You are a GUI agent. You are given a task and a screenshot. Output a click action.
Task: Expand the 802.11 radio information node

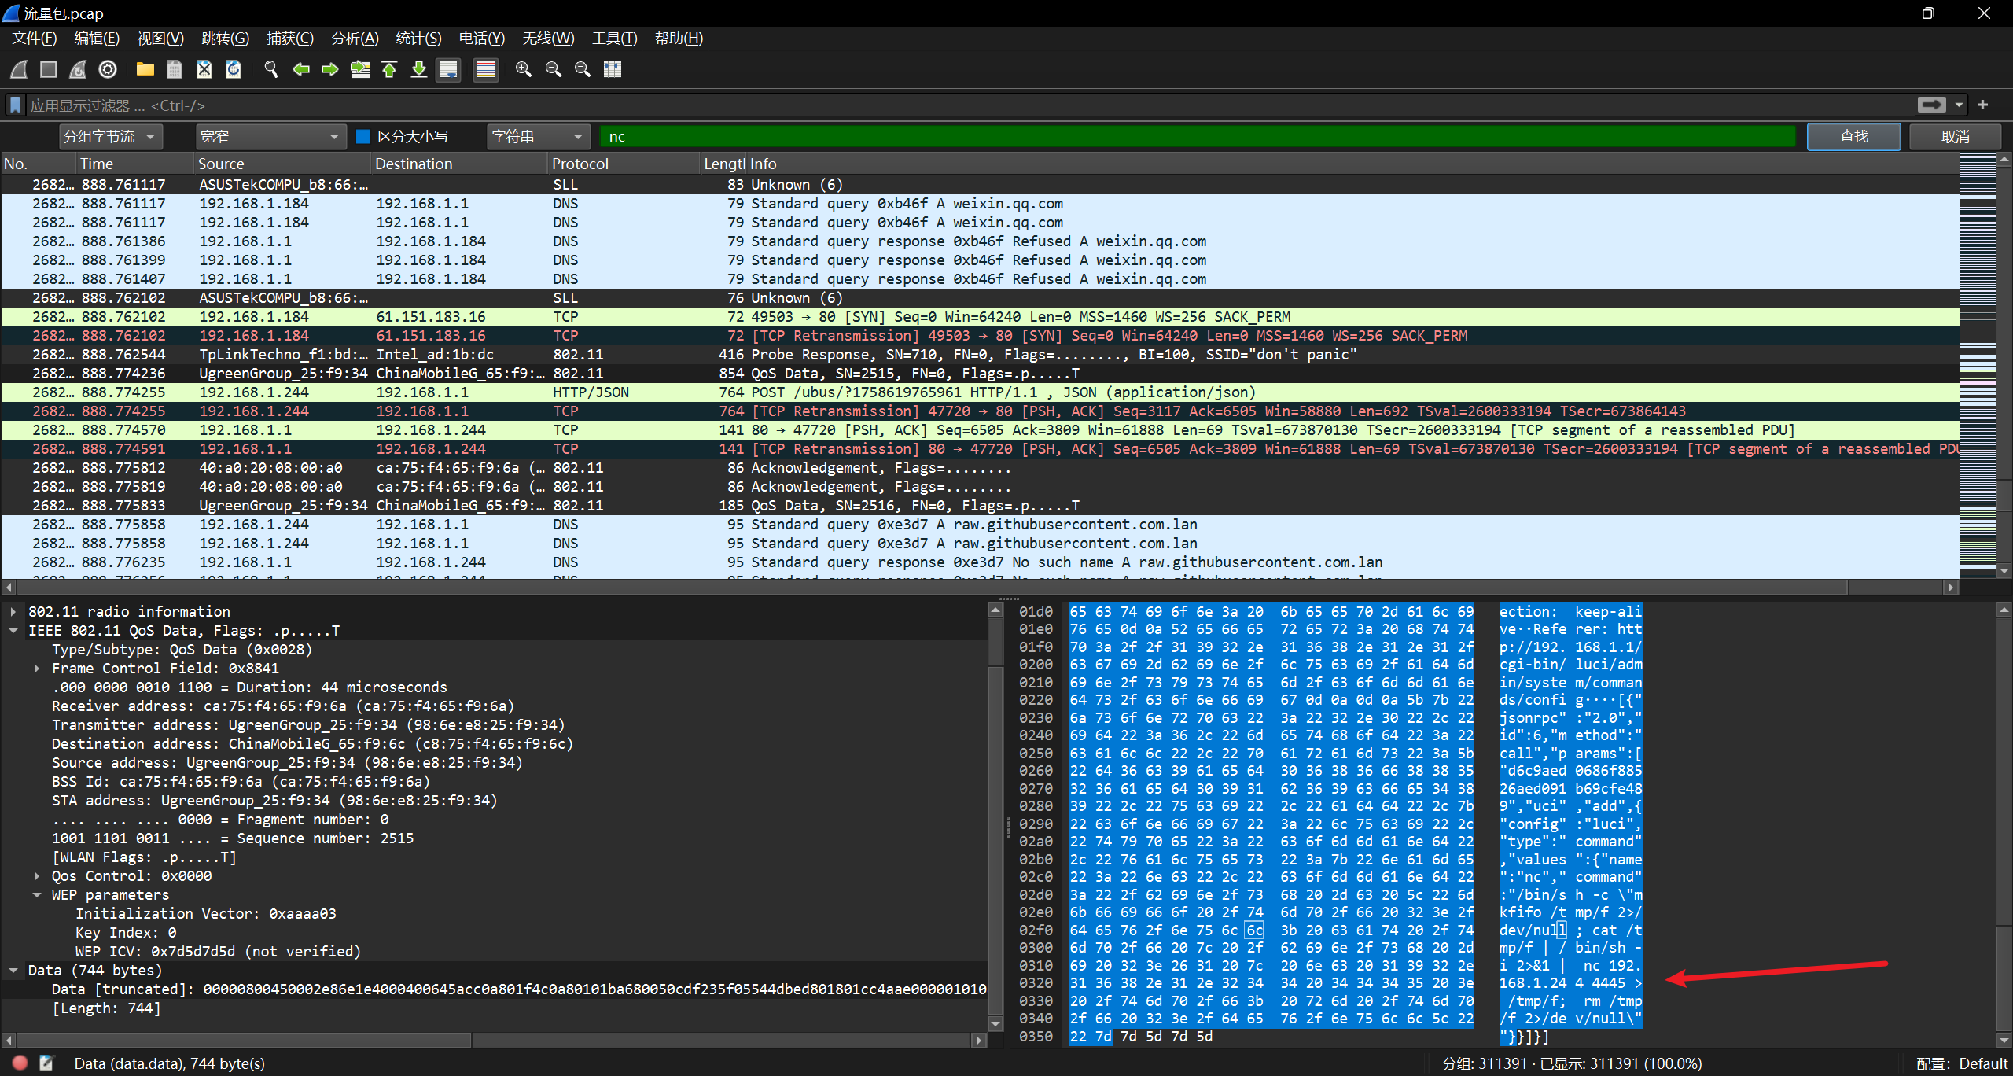coord(13,612)
